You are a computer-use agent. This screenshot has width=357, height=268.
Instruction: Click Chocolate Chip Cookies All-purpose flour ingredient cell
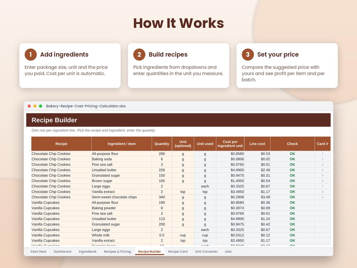pos(121,154)
